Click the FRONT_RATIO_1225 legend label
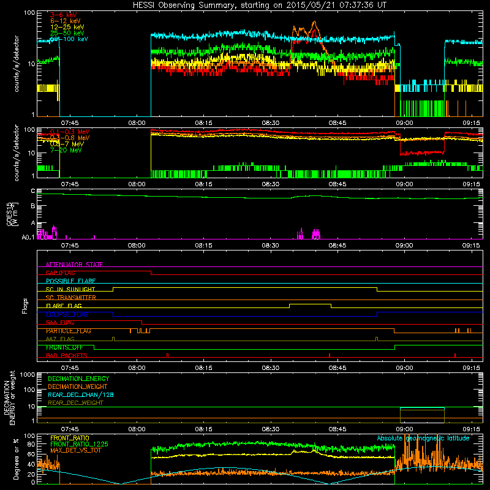 (x=79, y=444)
